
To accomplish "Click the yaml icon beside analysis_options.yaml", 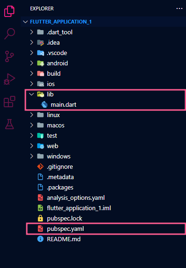I will [x=40, y=197].
